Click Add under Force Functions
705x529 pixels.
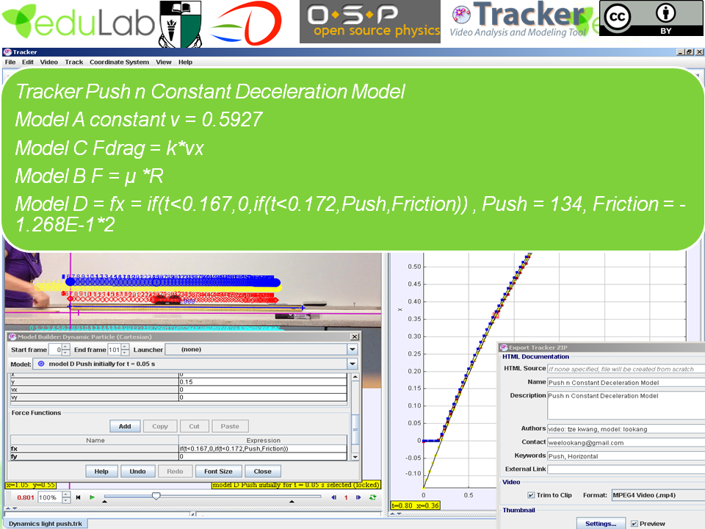pyautogui.click(x=125, y=426)
